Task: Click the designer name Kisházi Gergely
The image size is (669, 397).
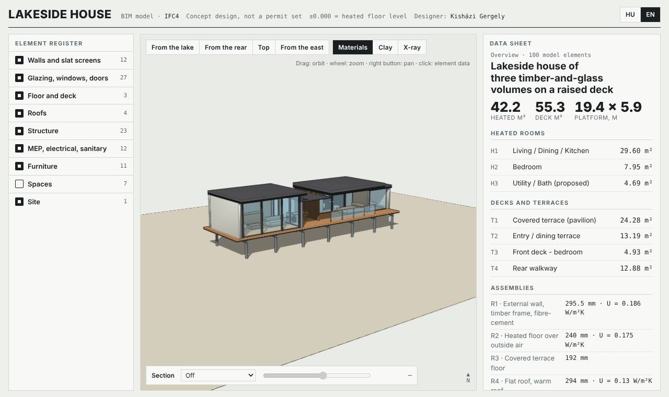Action: (478, 16)
